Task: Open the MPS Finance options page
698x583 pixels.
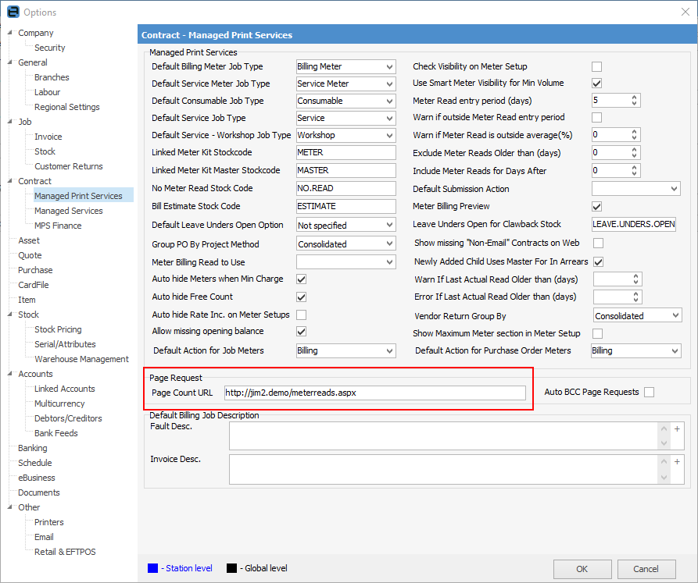Action: click(x=58, y=226)
